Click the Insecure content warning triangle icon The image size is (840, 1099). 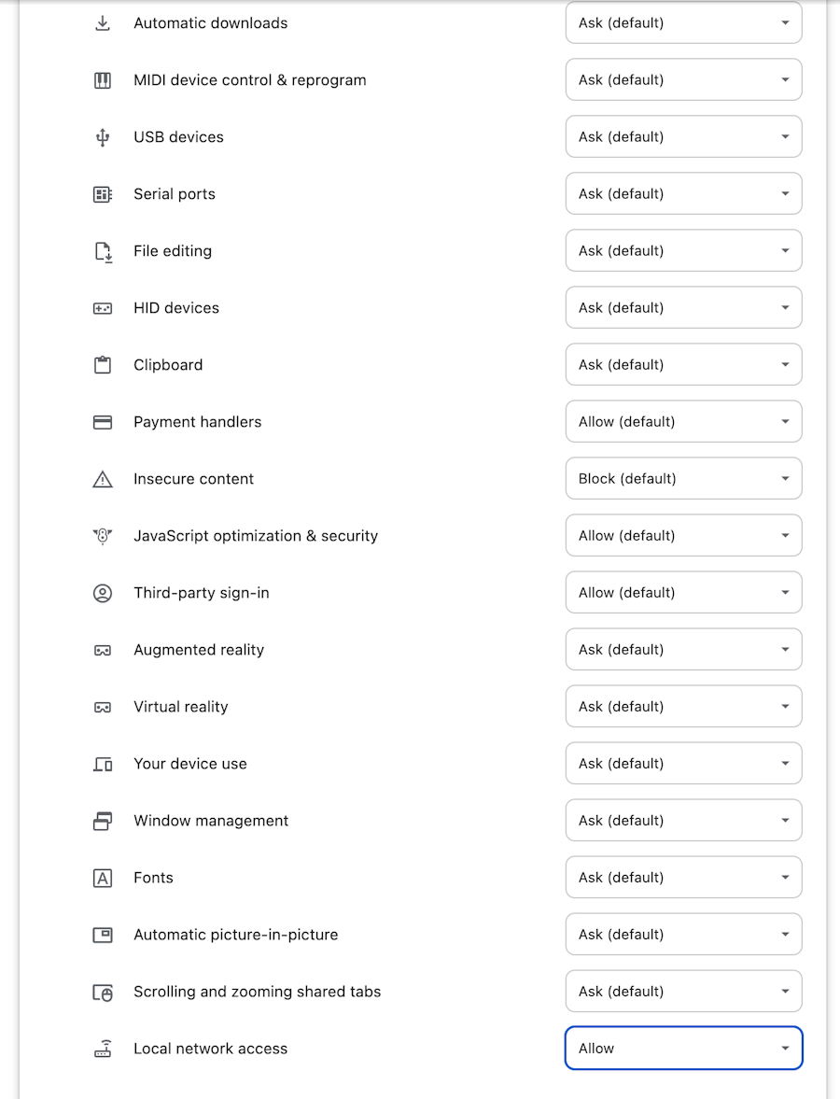103,479
